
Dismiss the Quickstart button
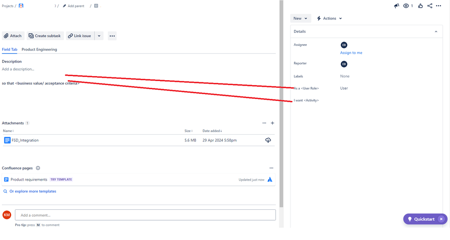pos(441,219)
